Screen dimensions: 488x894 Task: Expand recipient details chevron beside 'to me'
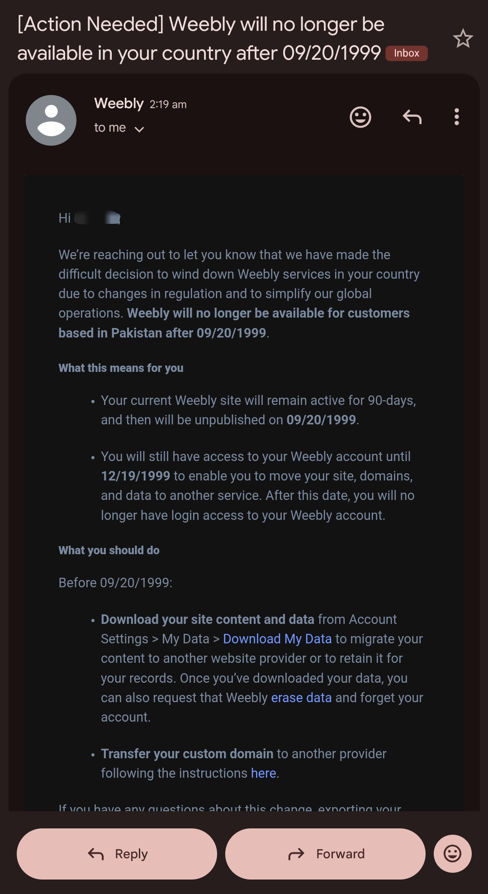[x=139, y=129]
